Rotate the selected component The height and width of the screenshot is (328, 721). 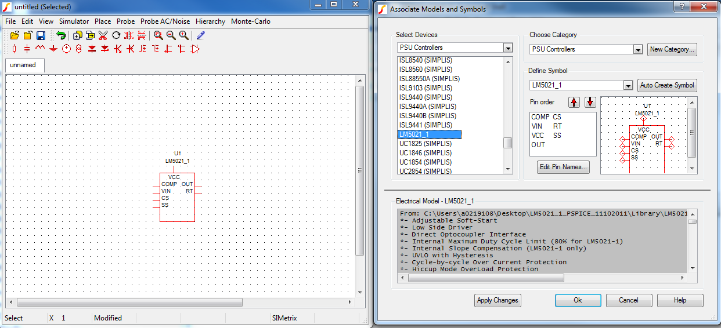point(116,35)
